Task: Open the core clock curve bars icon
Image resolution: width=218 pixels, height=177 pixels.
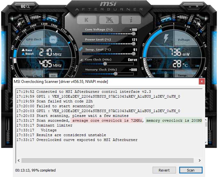Action: [x=81, y=60]
